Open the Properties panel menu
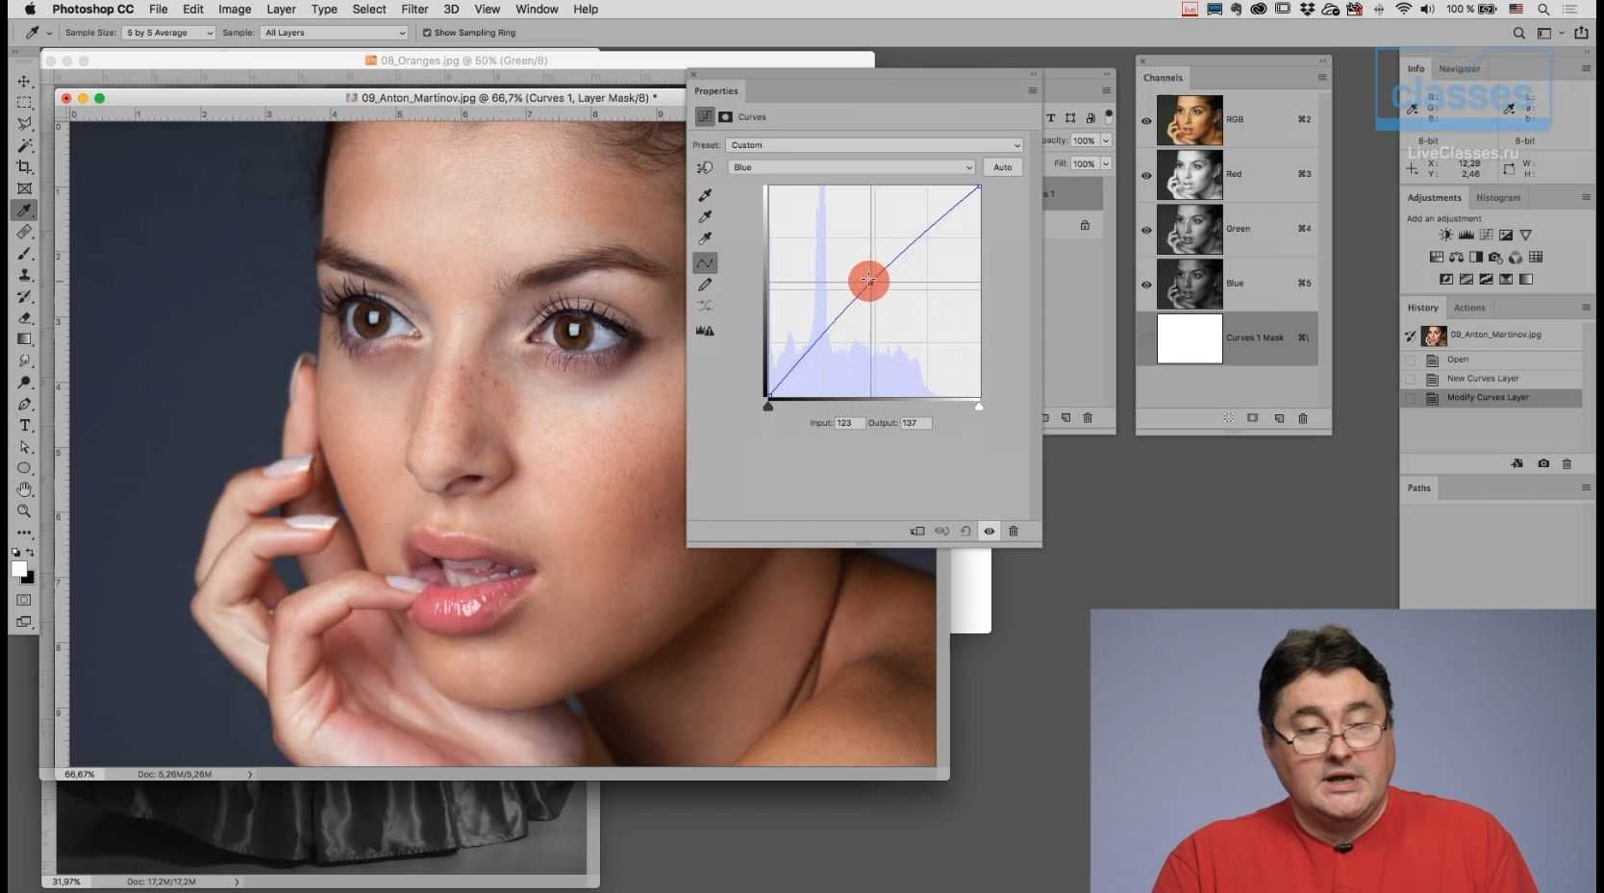Image resolution: width=1604 pixels, height=893 pixels. (1033, 91)
